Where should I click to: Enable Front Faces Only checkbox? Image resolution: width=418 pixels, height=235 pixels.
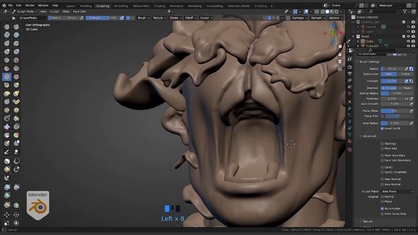click(x=382, y=213)
